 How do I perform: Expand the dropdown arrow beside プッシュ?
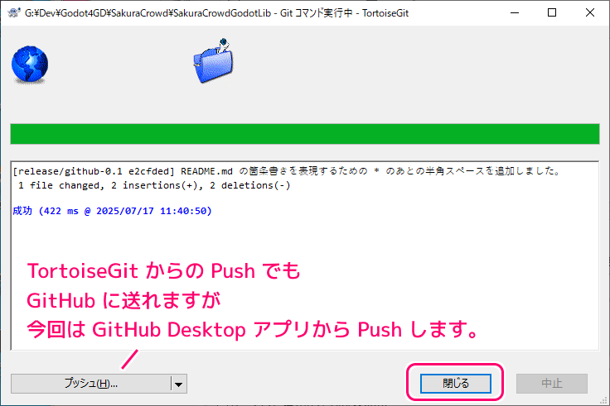tap(178, 384)
